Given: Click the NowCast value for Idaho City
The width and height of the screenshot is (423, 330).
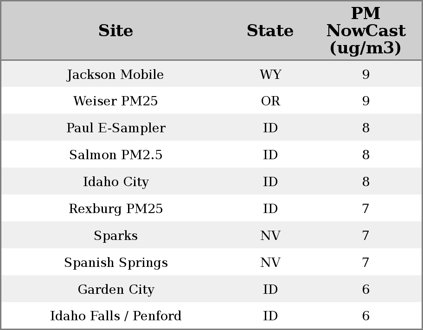Looking at the screenshot, I should point(365,182).
